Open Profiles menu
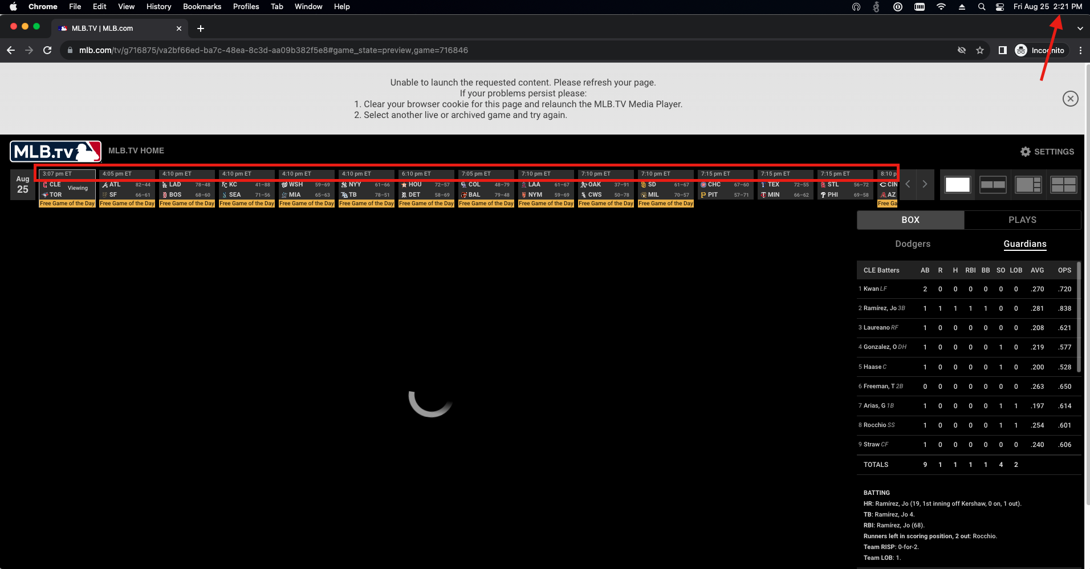1090x569 pixels. [246, 7]
